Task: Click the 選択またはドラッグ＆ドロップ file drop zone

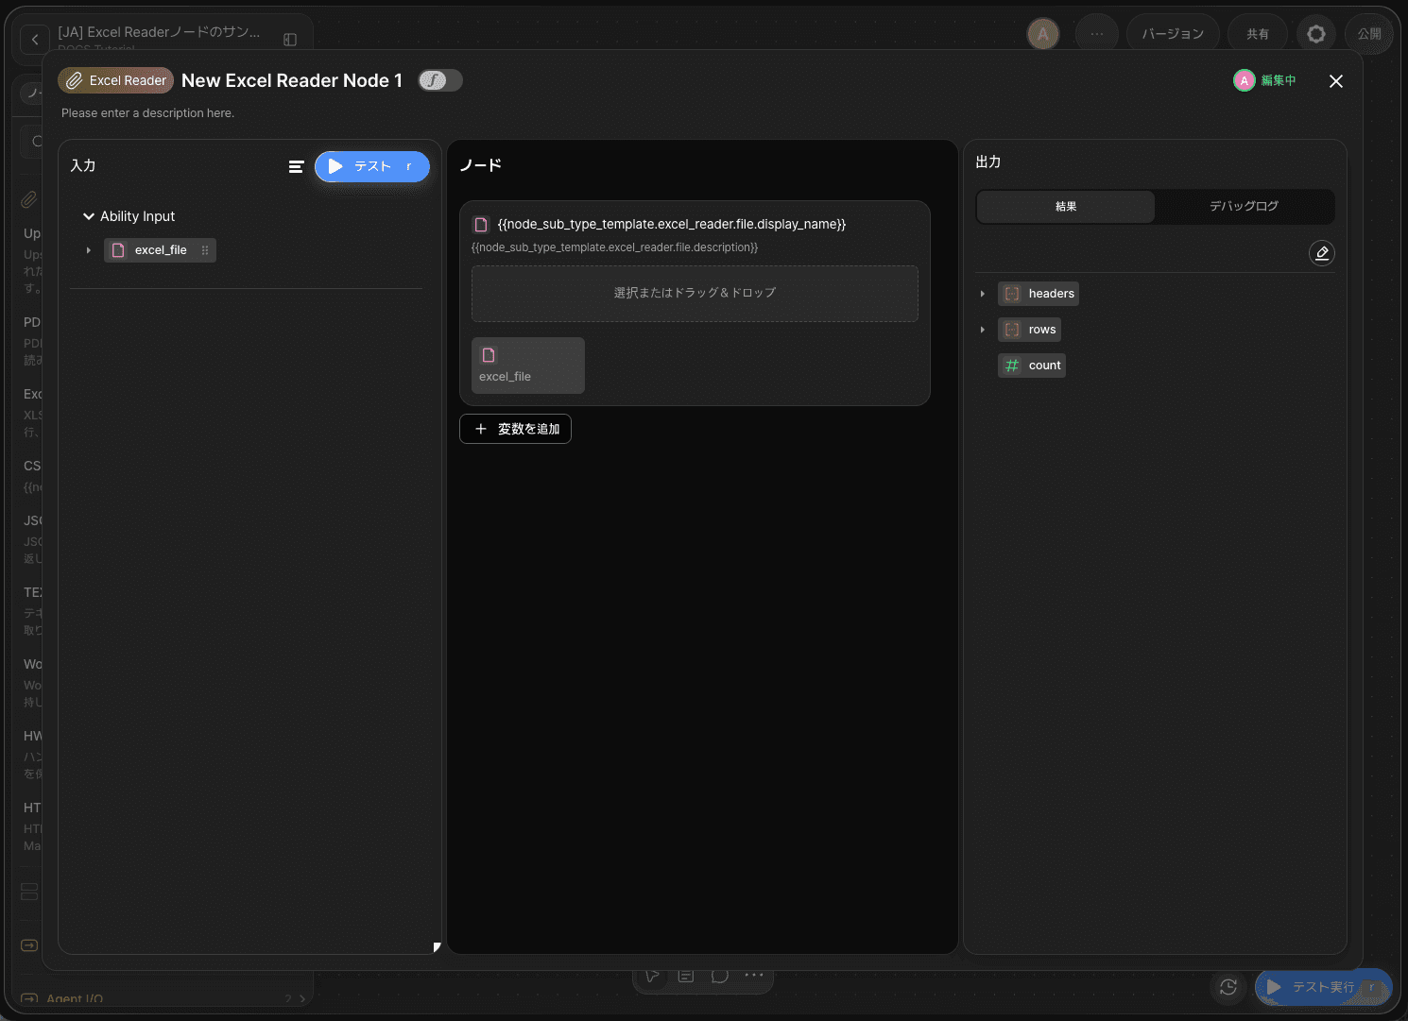Action: [695, 294]
